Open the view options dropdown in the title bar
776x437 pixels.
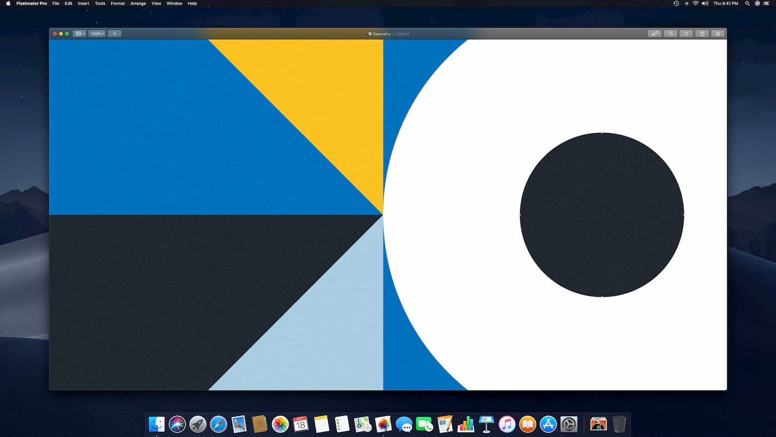[x=80, y=33]
